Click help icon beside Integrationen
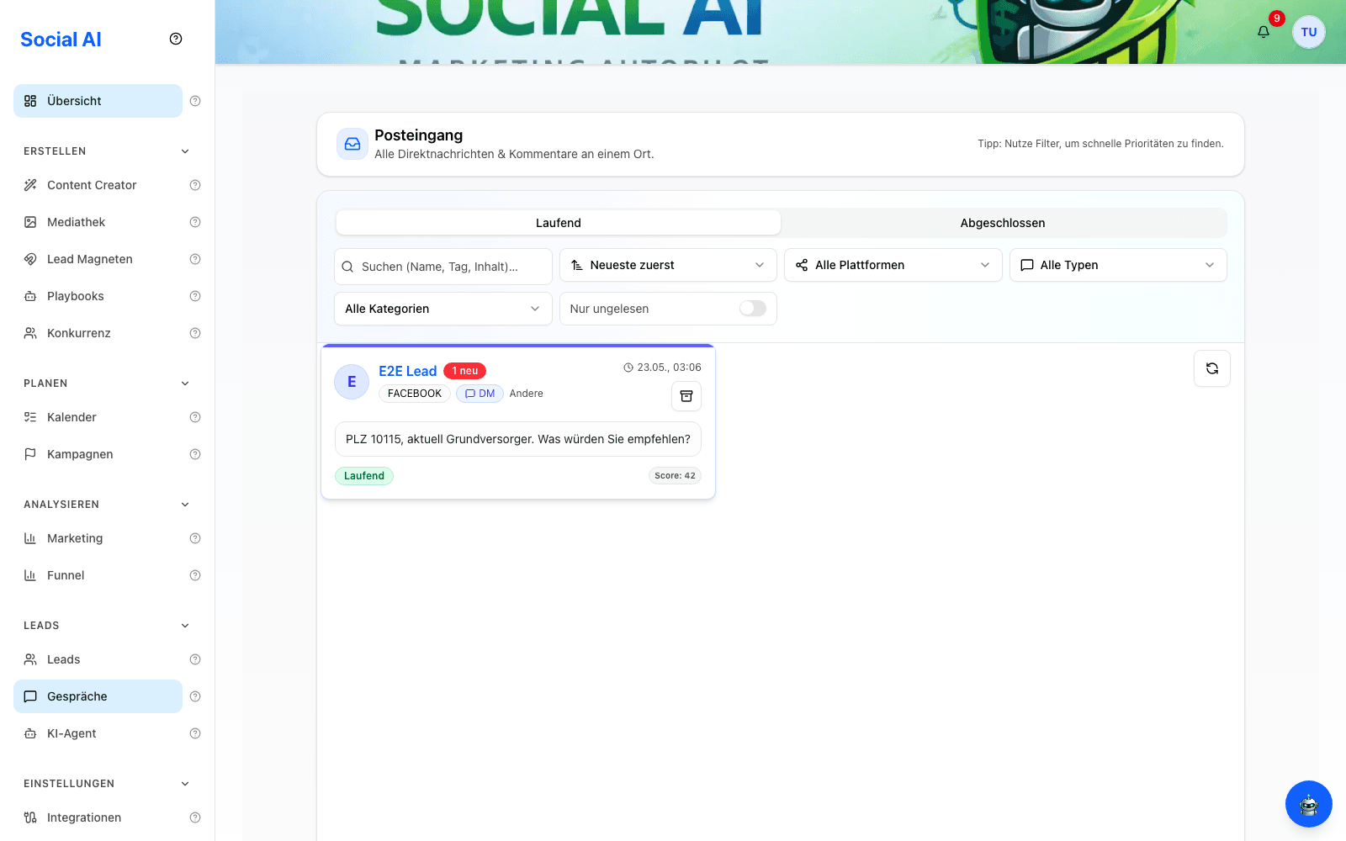 click(x=195, y=817)
